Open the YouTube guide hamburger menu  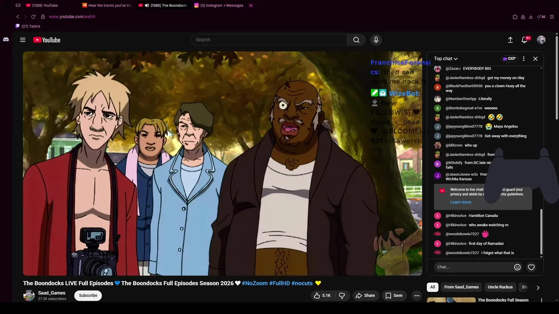click(x=23, y=40)
